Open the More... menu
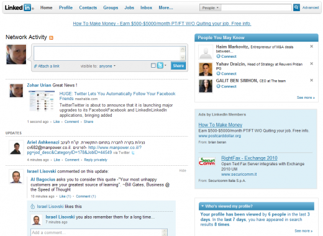This screenshot has width=323, height=236. [166, 7]
